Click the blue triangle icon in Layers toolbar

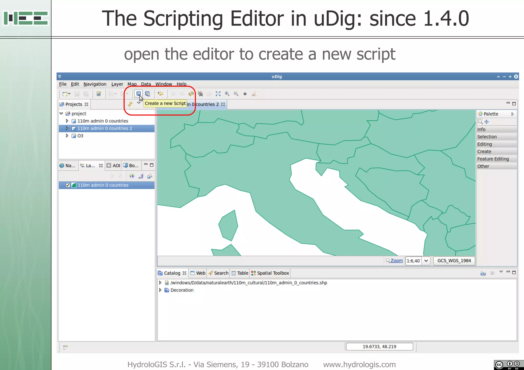tap(141, 176)
